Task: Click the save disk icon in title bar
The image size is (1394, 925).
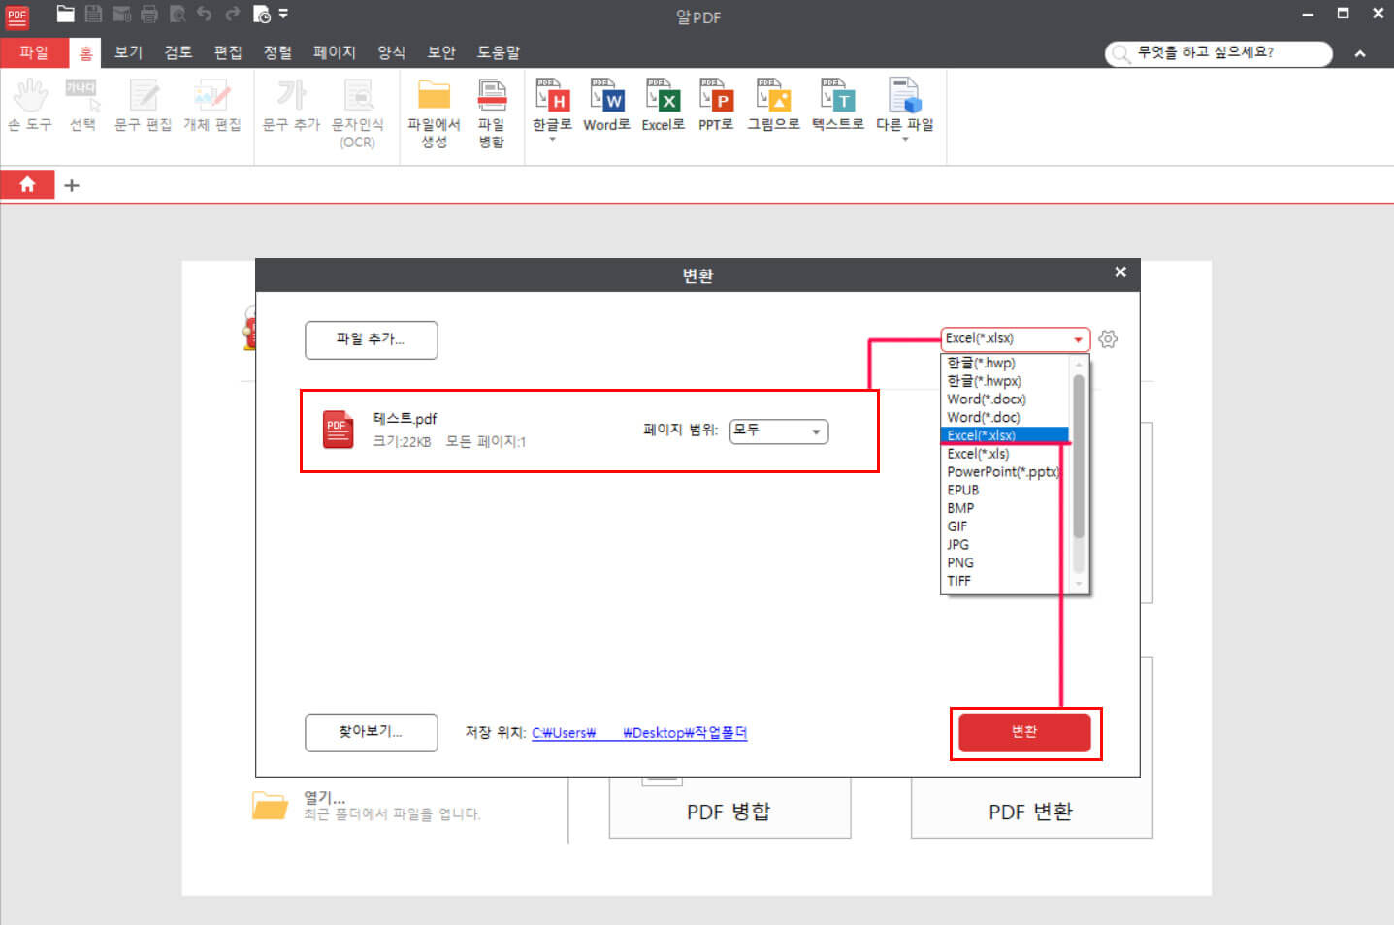Action: 93,14
